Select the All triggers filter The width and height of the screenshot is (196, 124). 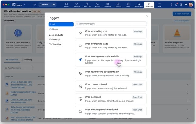point(61,24)
